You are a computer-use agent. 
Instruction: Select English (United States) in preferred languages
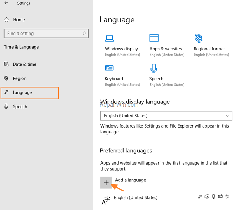click(x=136, y=197)
